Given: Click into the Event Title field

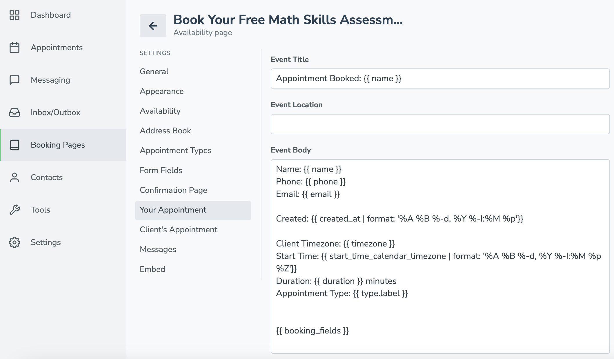Looking at the screenshot, I should point(440,79).
